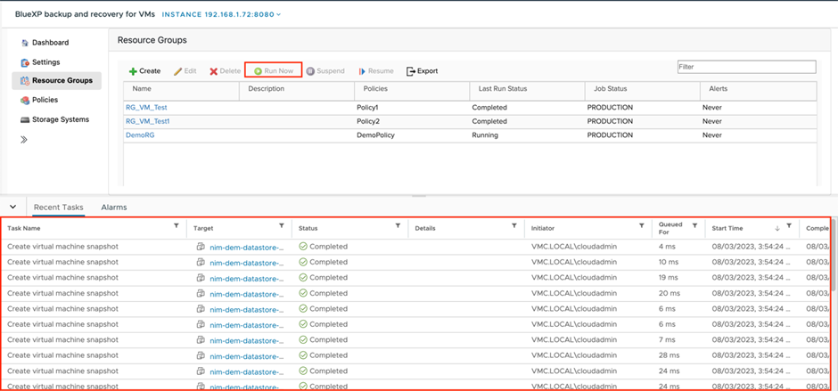The width and height of the screenshot is (838, 391).
Task: Open the RG_VM_Test resource group link
Action: pos(146,108)
